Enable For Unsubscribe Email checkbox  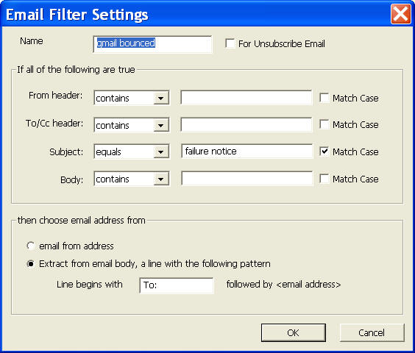coord(230,43)
